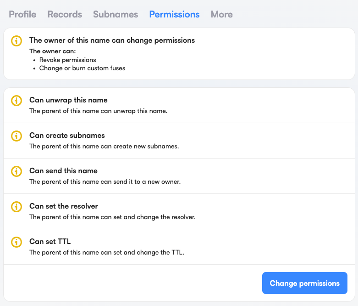Open the Profile tab
Screen dimensions: 358x306
pos(22,14)
